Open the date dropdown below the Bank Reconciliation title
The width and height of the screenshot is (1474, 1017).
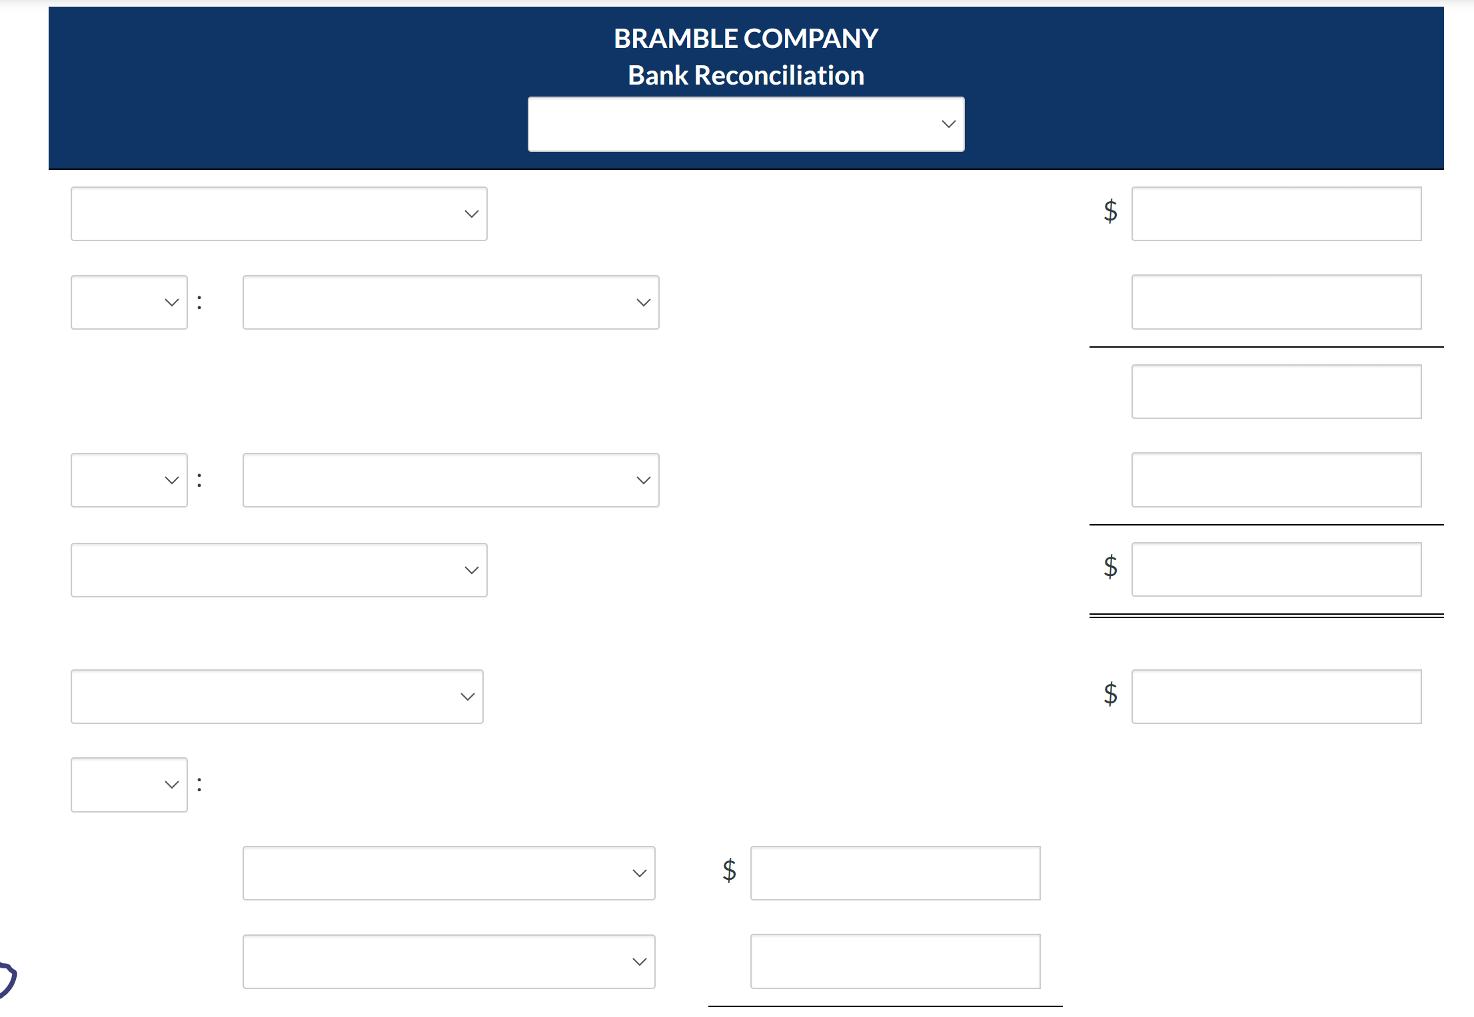[x=745, y=124]
